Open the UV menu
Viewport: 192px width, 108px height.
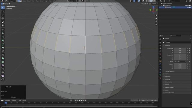point(54,1)
